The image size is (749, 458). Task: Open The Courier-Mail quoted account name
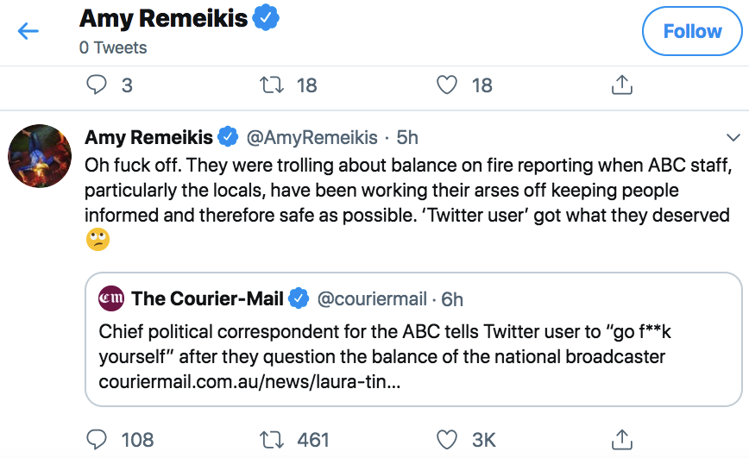pyautogui.click(x=207, y=299)
